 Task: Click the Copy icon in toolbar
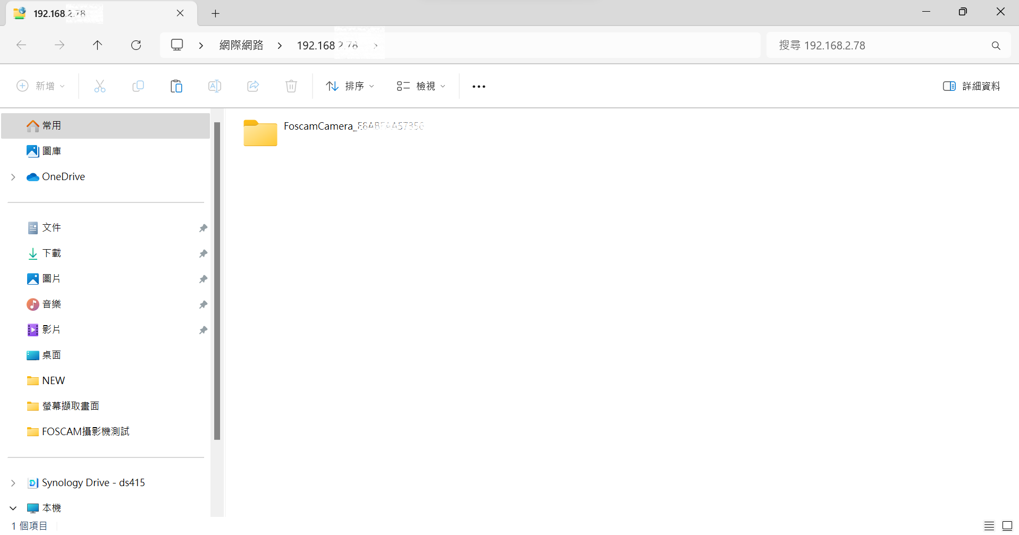(x=138, y=86)
